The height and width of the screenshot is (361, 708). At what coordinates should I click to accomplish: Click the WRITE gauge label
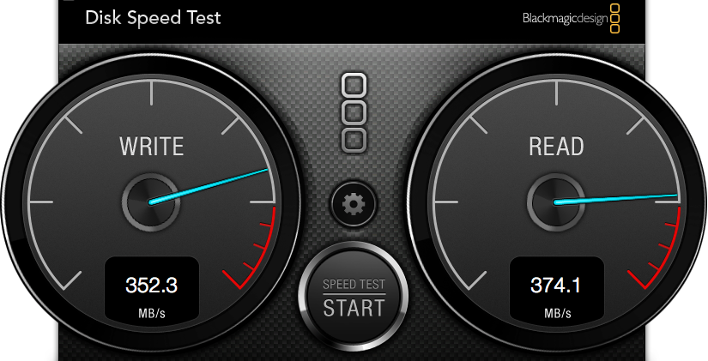click(152, 147)
